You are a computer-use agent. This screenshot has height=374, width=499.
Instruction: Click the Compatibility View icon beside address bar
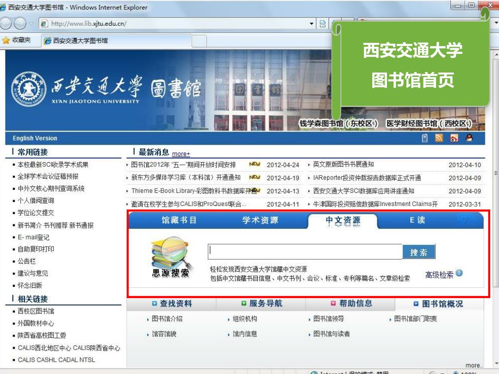[323, 23]
